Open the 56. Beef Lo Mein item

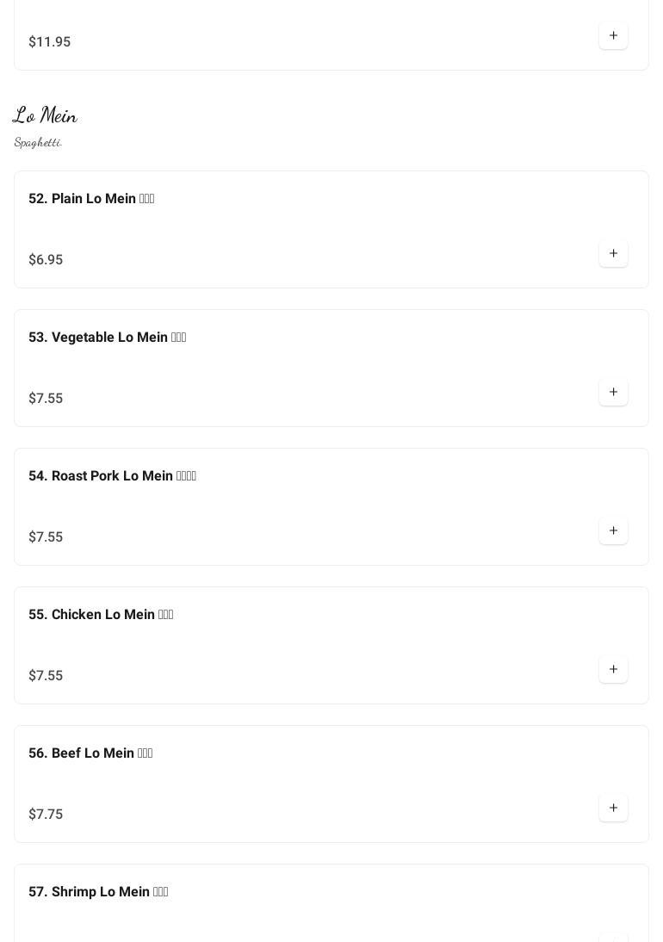pos(90,753)
